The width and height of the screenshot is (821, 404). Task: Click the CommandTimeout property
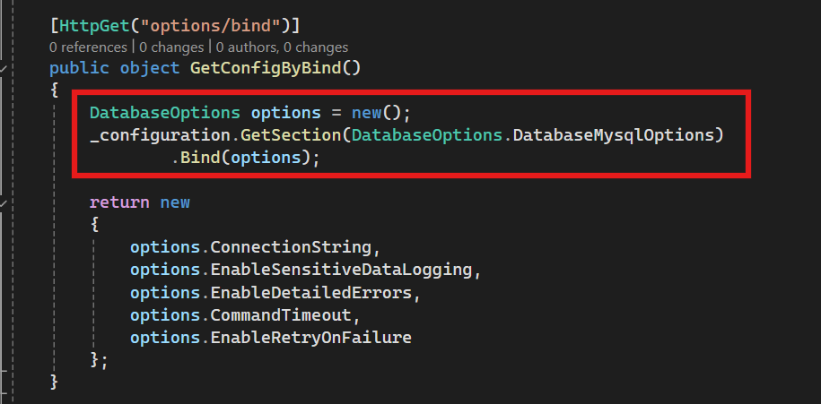pyautogui.click(x=282, y=314)
